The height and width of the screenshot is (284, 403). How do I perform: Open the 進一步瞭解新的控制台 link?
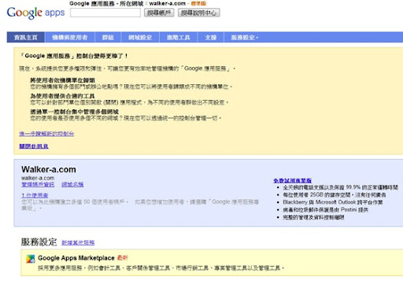tap(46, 134)
